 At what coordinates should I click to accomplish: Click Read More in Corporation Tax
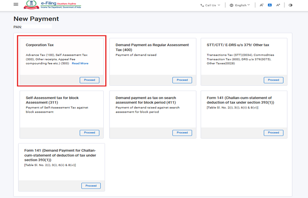80,63
